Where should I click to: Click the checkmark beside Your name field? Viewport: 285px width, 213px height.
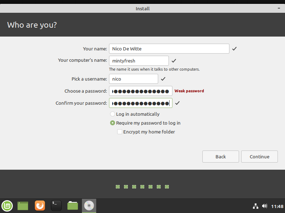tap(234, 49)
